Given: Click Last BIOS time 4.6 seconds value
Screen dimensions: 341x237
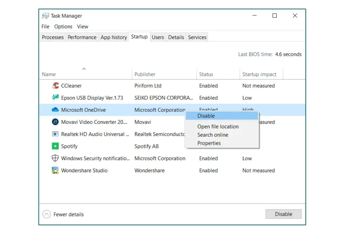Looking at the screenshot, I should (x=288, y=54).
